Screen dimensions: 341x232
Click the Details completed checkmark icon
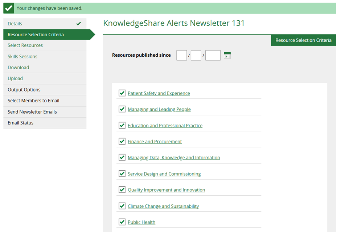78,24
